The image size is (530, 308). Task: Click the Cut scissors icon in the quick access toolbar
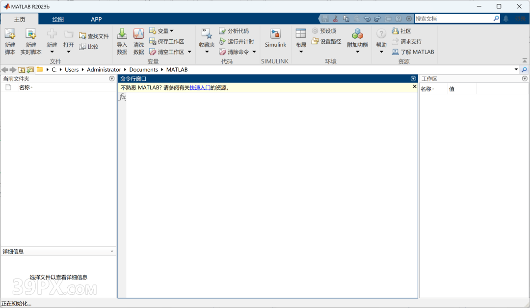tap(336, 19)
